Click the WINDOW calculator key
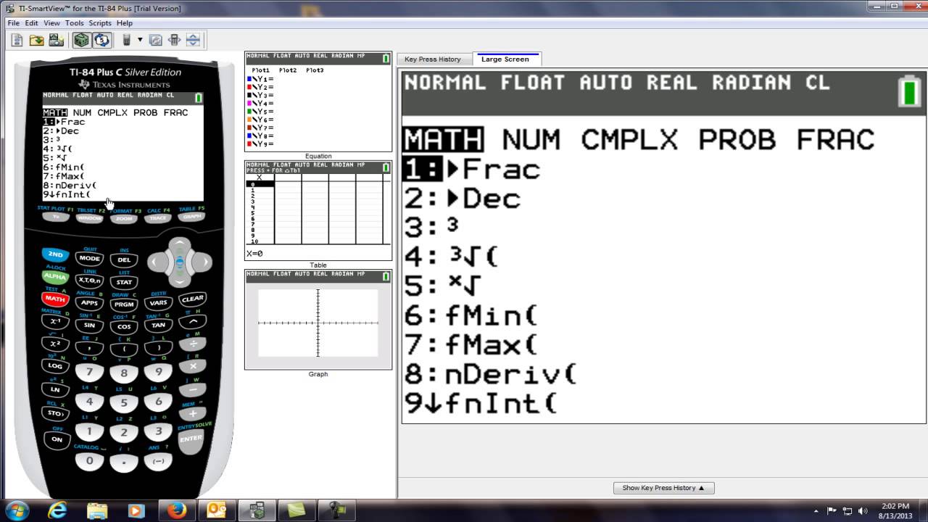Screen dimensions: 928x522 pos(90,218)
